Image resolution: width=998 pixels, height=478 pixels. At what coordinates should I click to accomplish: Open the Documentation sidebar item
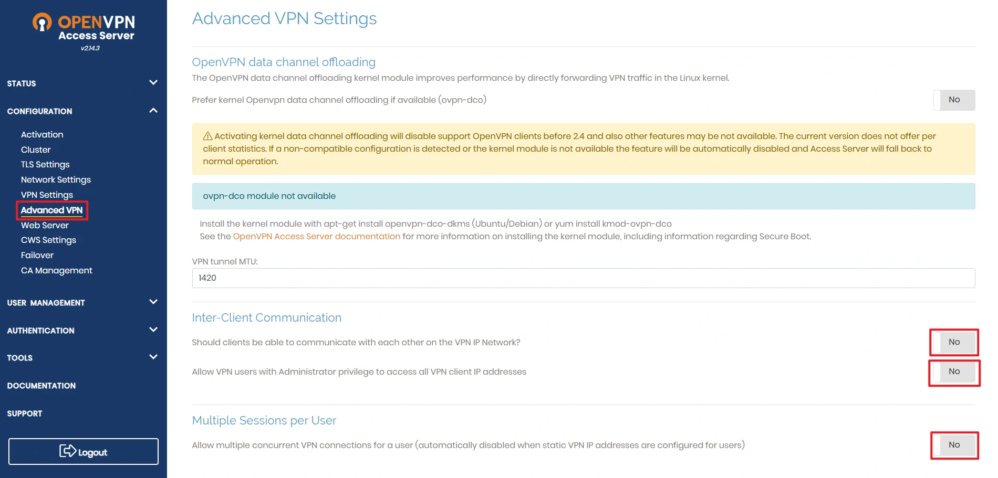tap(41, 386)
